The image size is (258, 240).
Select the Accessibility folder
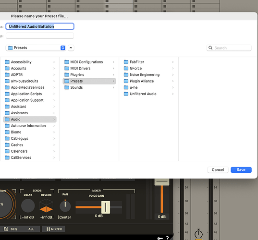click(30, 62)
